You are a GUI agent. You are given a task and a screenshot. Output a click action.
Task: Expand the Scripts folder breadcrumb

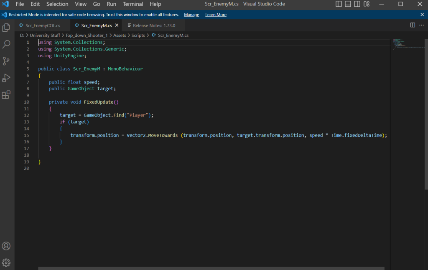pos(138,36)
